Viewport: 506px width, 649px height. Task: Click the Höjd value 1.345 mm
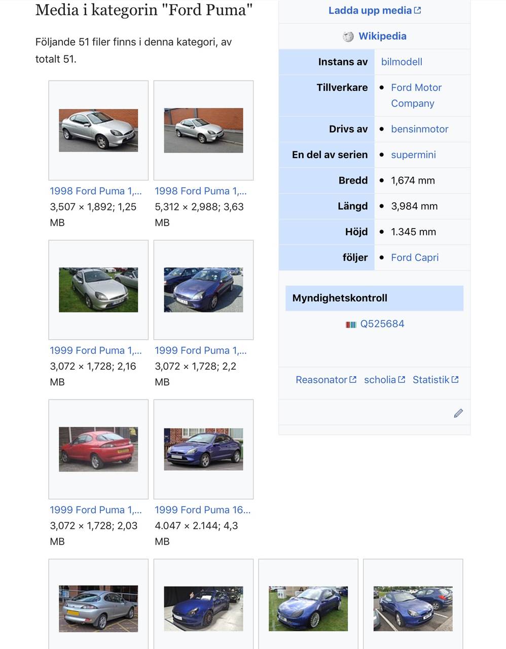(413, 232)
